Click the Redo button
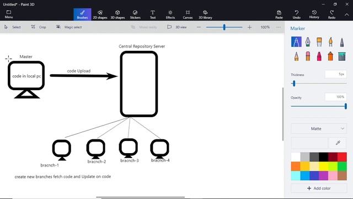 [331, 14]
